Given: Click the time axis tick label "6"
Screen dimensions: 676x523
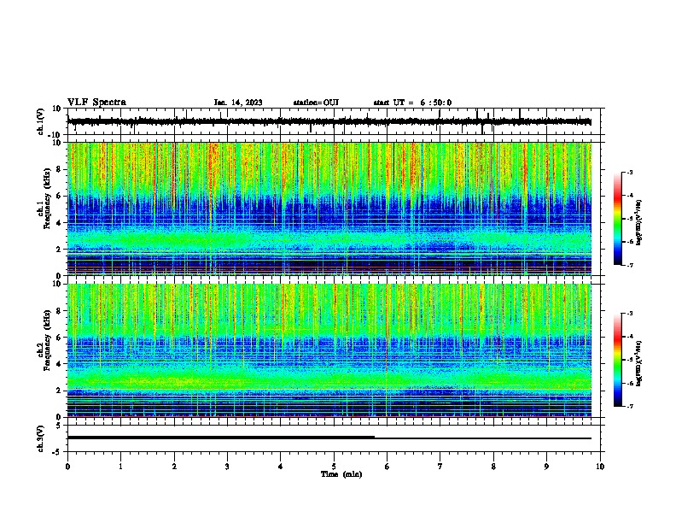Looking at the screenshot, I should [388, 467].
